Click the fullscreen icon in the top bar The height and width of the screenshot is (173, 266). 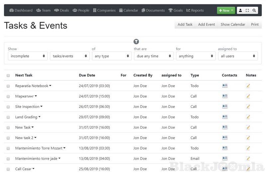pos(247,11)
